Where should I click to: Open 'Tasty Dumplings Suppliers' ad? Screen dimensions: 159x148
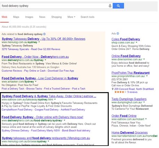click(129, 99)
